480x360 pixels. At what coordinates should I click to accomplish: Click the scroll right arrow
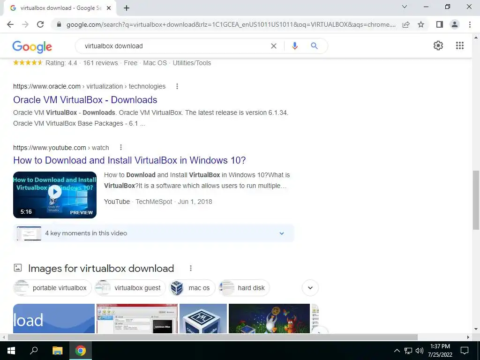468,337
